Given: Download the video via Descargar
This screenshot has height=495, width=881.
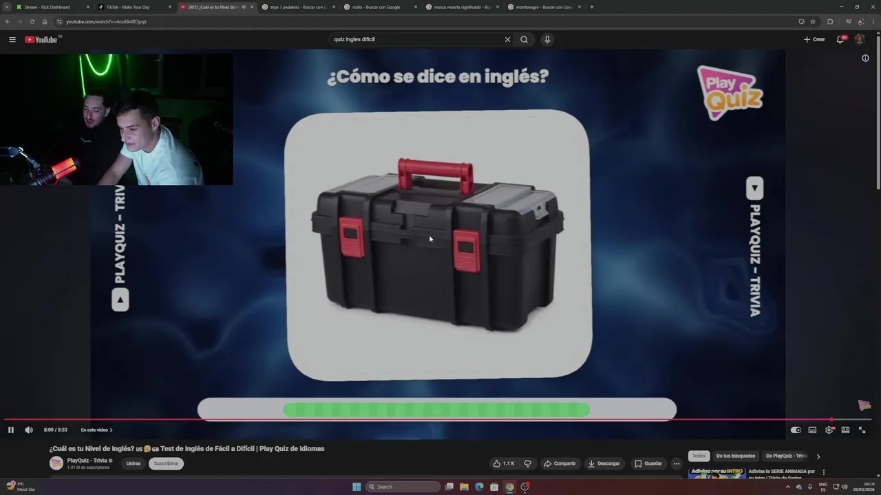Looking at the screenshot, I should pyautogui.click(x=604, y=463).
